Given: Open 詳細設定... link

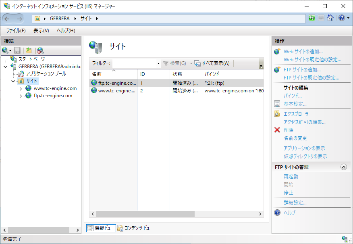Looking at the screenshot, I should 295,203.
